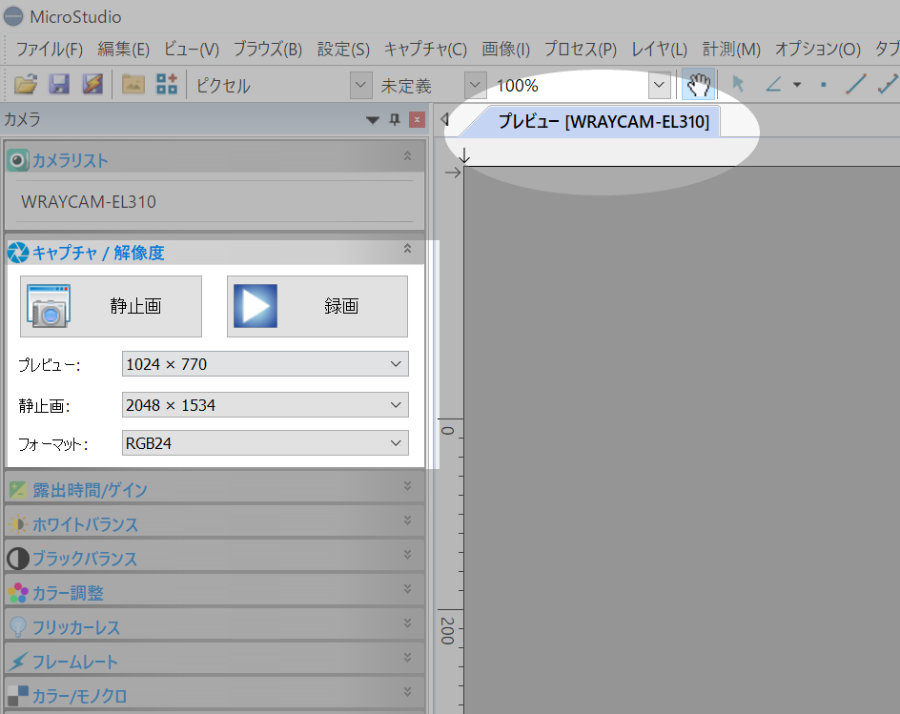Collapse the カメラリスト section

tap(407, 155)
